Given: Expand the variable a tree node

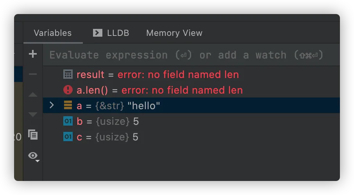Looking at the screenshot, I should coord(52,105).
